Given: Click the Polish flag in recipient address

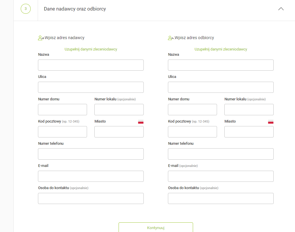Looking at the screenshot, I should pyautogui.click(x=271, y=122).
